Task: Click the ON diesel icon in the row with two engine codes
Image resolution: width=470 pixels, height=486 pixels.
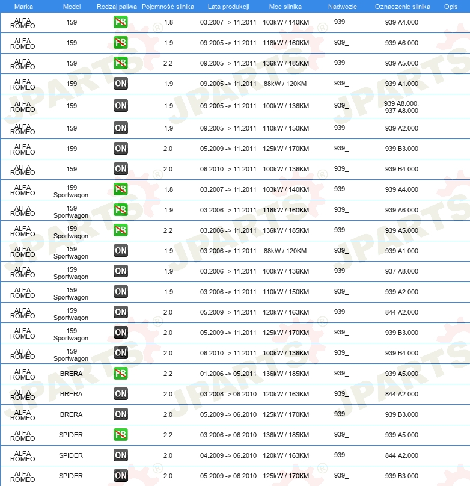Action: (121, 106)
